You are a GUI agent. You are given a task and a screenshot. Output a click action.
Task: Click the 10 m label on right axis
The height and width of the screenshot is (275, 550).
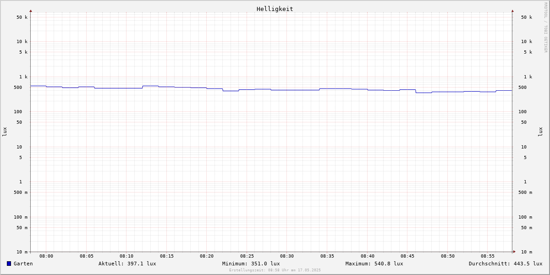point(527,252)
